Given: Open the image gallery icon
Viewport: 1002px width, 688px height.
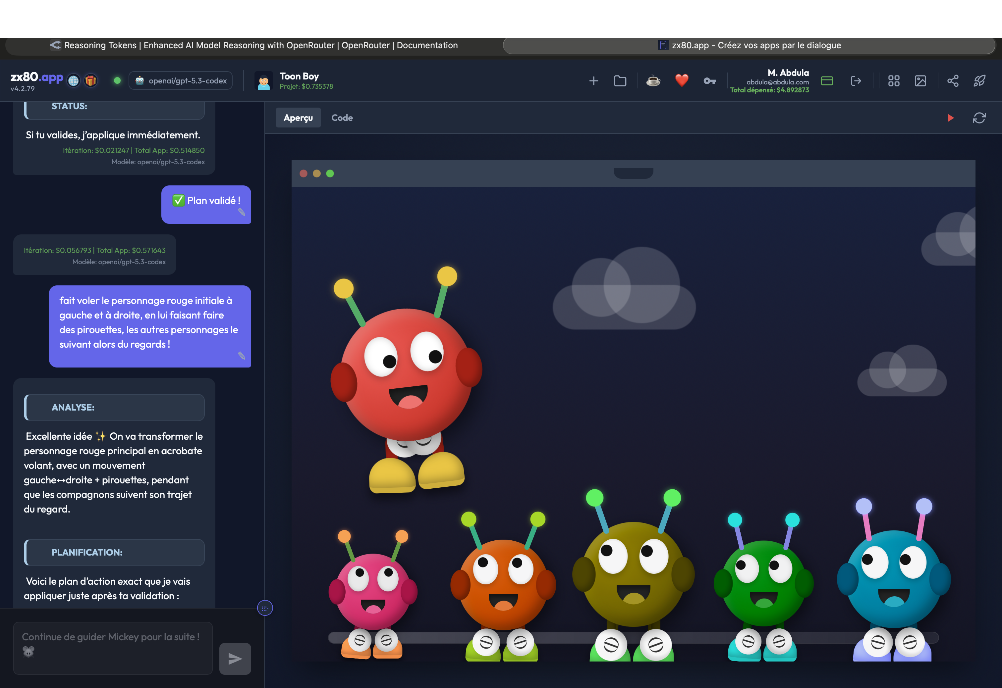Looking at the screenshot, I should (x=920, y=80).
